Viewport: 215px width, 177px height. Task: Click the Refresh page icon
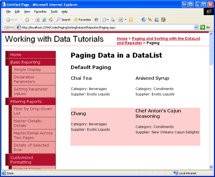click(x=44, y=20)
